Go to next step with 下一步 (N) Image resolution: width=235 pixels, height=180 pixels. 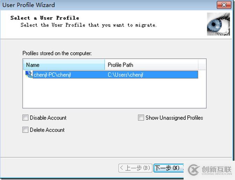[169, 168]
